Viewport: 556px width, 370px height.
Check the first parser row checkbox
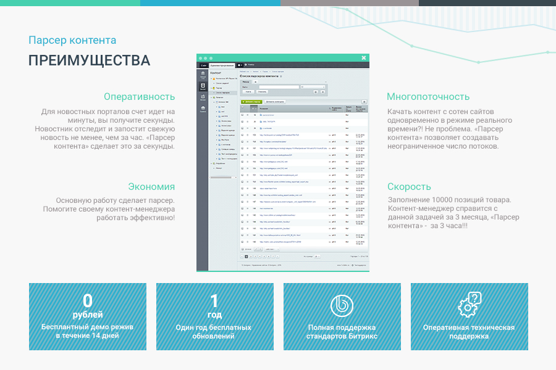[x=243, y=113]
